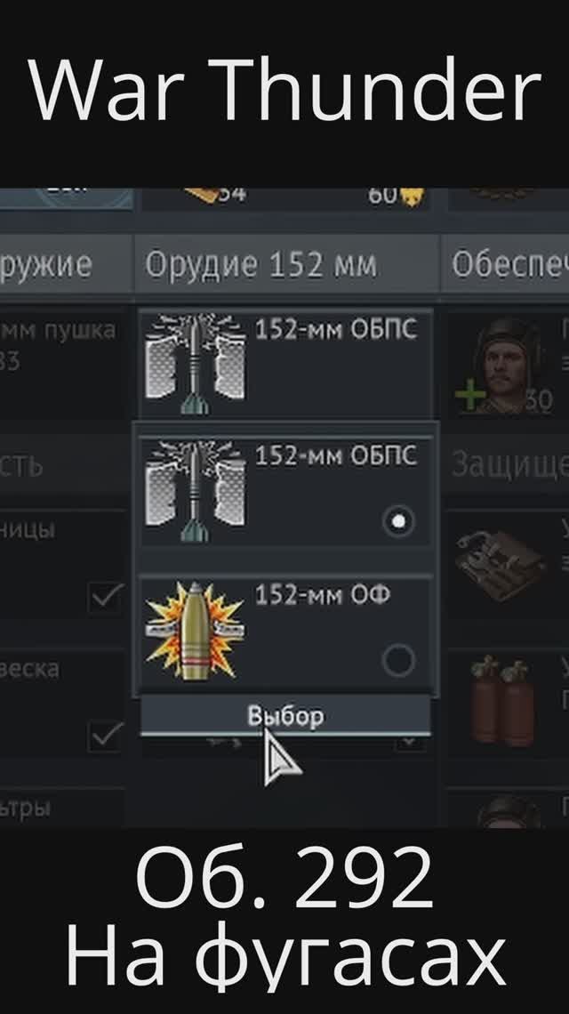Click the 152-мм ОФ high-explosive shell icon

(x=195, y=632)
